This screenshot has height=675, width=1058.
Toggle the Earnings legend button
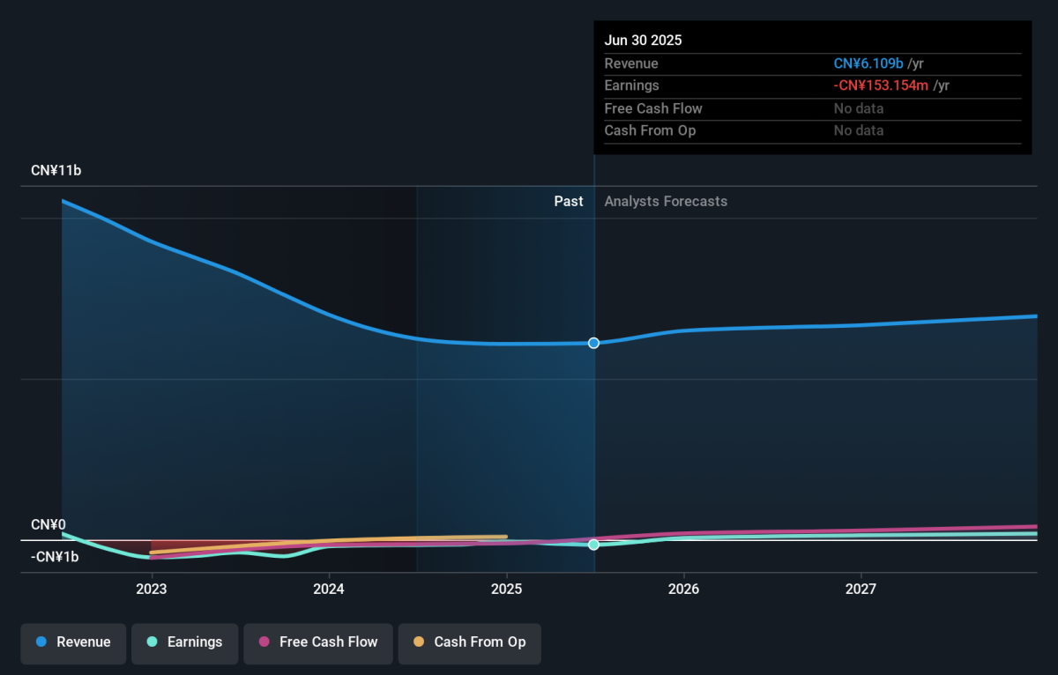[x=185, y=642]
